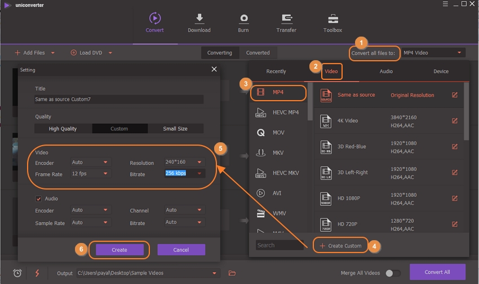Image resolution: width=479 pixels, height=284 pixels.
Task: Click the Convert All button
Action: [437, 272]
